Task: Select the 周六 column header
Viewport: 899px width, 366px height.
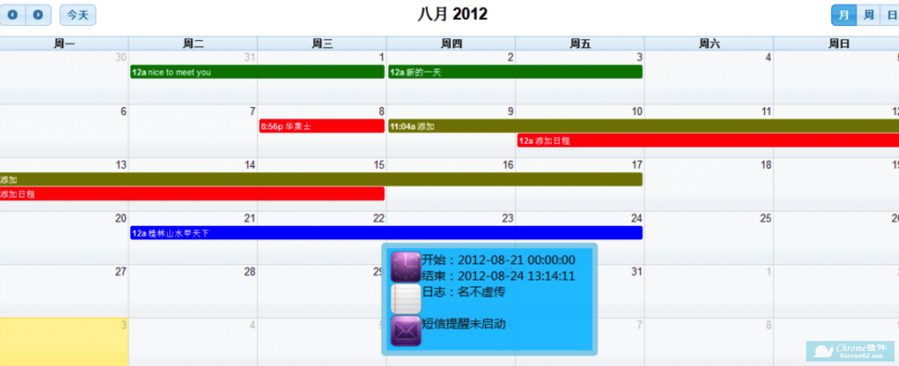Action: [709, 43]
